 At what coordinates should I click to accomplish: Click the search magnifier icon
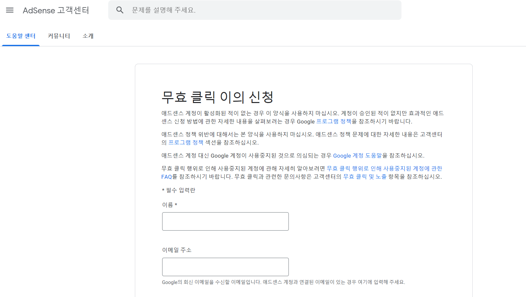click(120, 10)
